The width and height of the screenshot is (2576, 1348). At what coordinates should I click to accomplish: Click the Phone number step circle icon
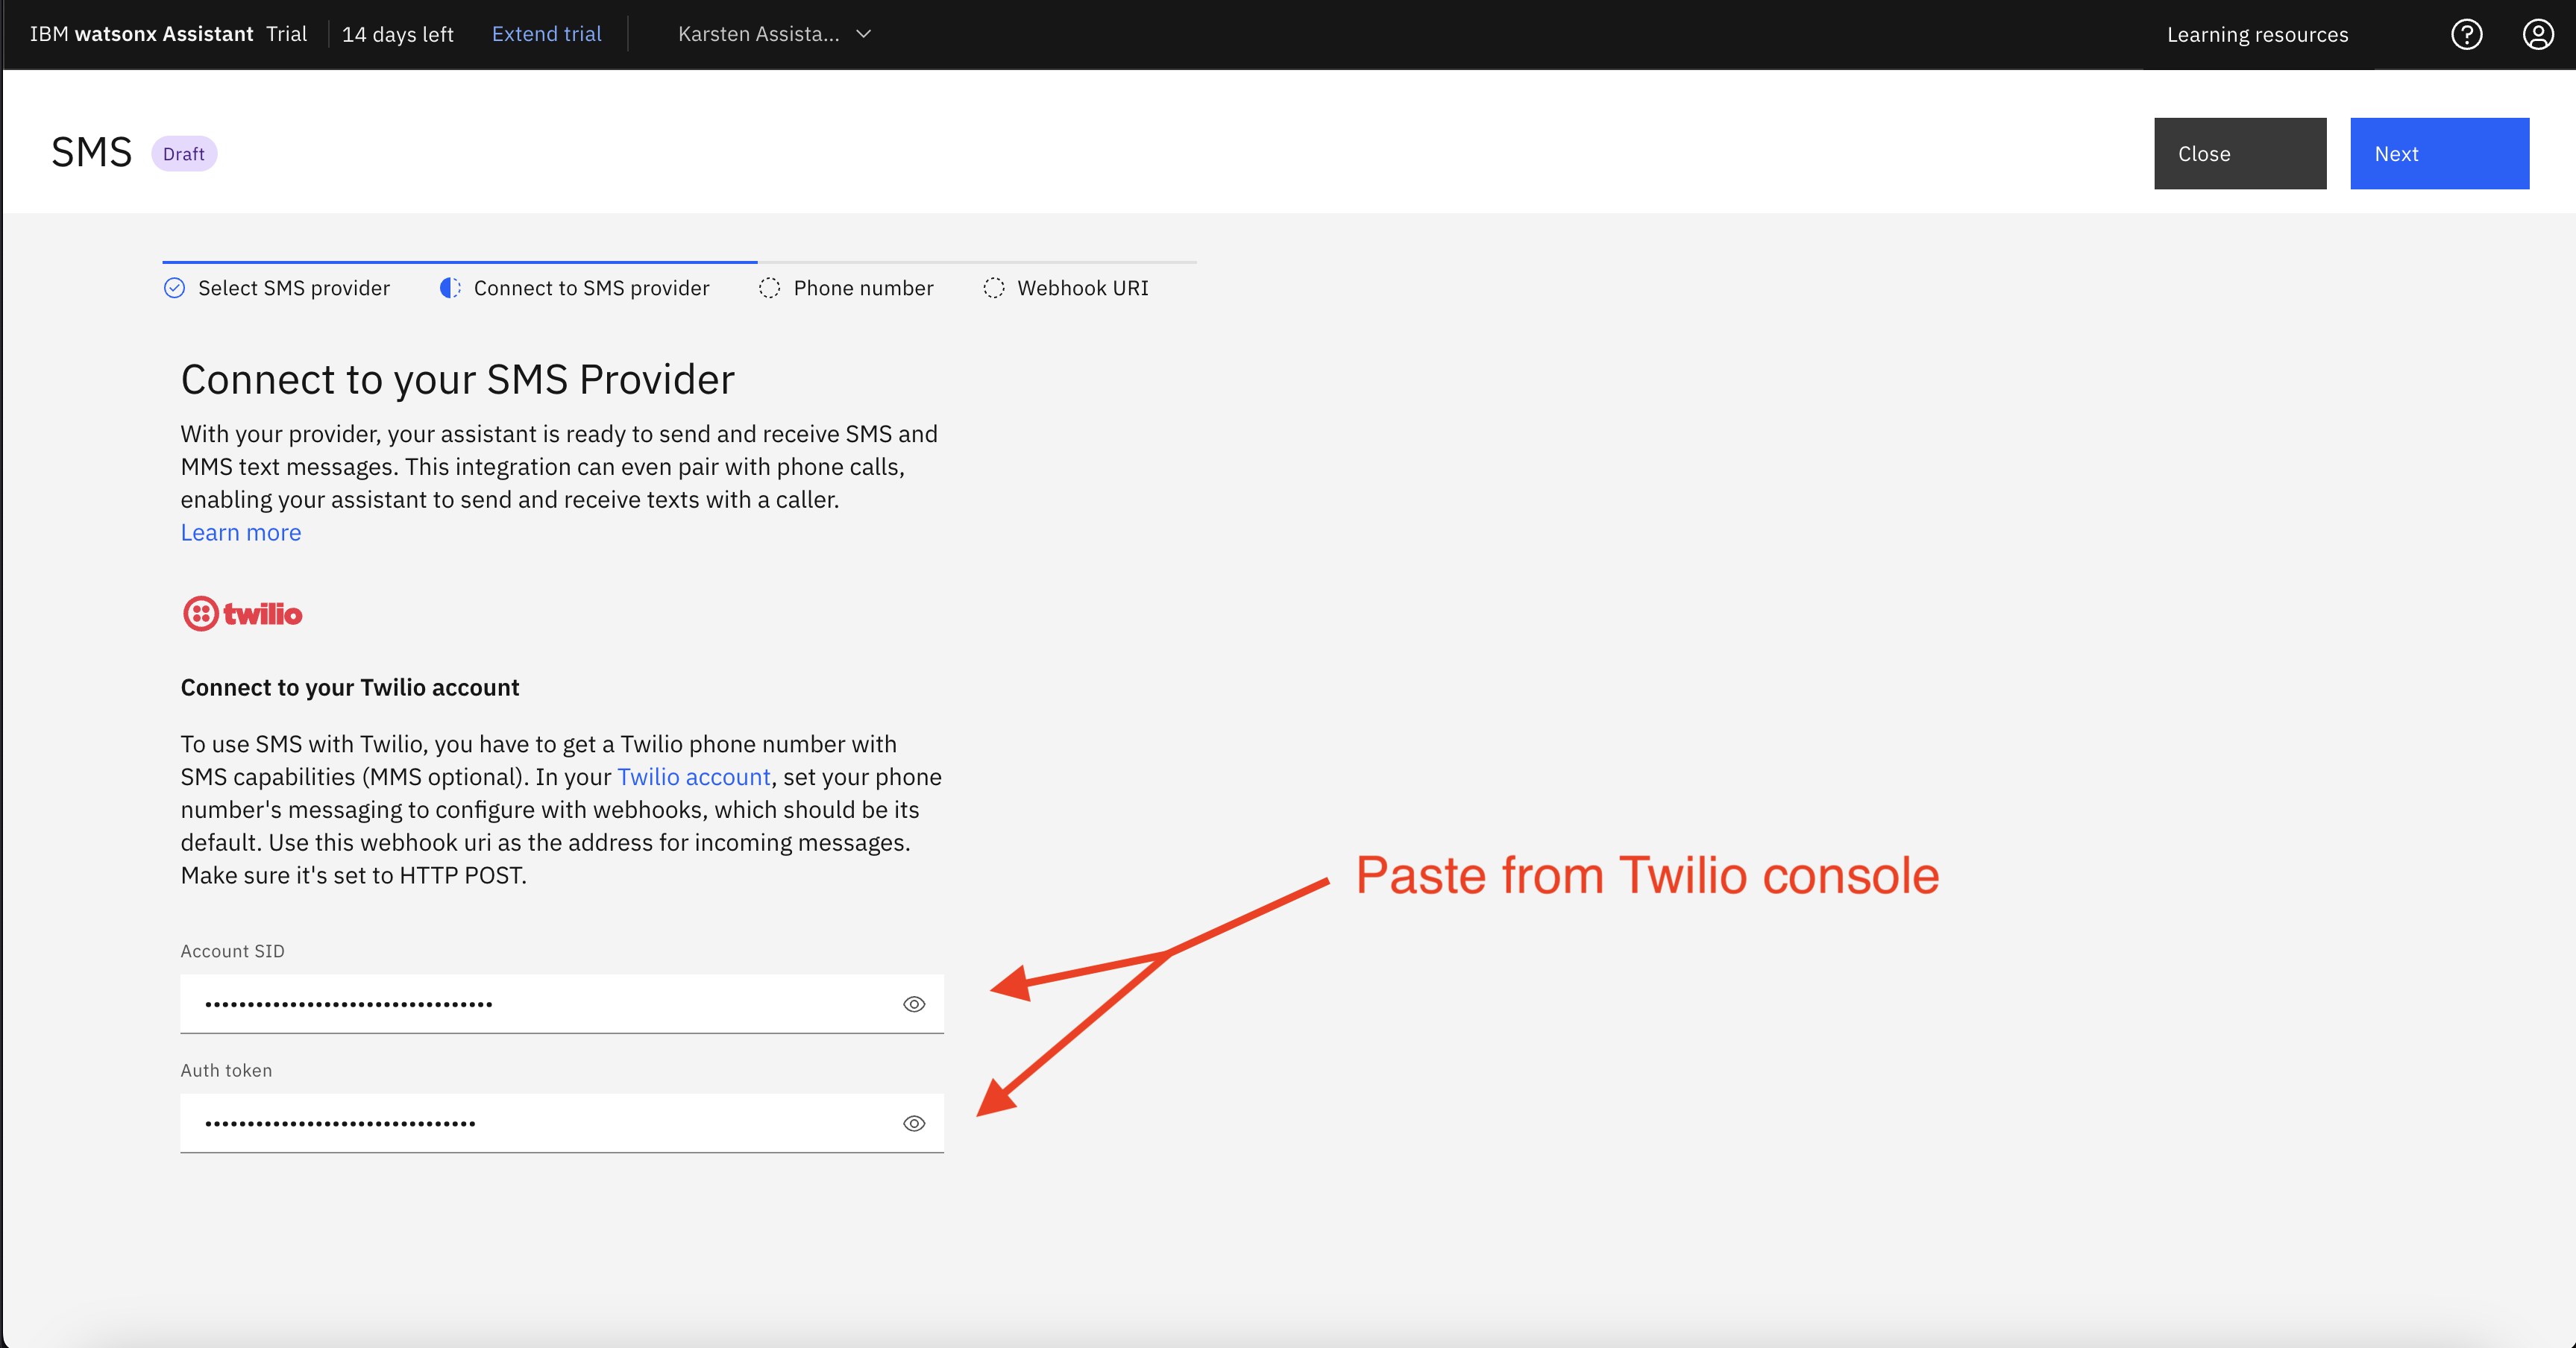click(769, 288)
